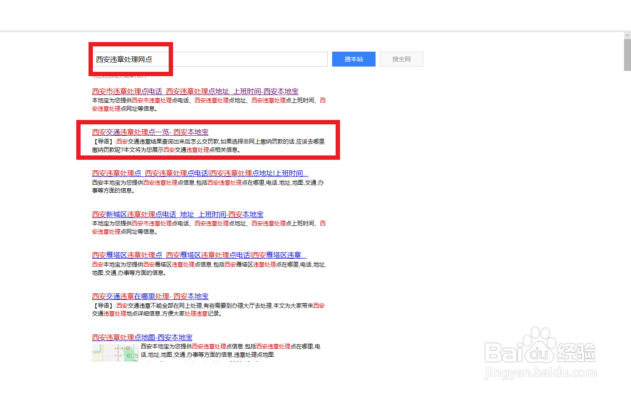Image resolution: width=631 pixels, height=394 pixels.
Task: Open 西安违章处理点电话|地址|上班时间 result link
Action: 200,173
